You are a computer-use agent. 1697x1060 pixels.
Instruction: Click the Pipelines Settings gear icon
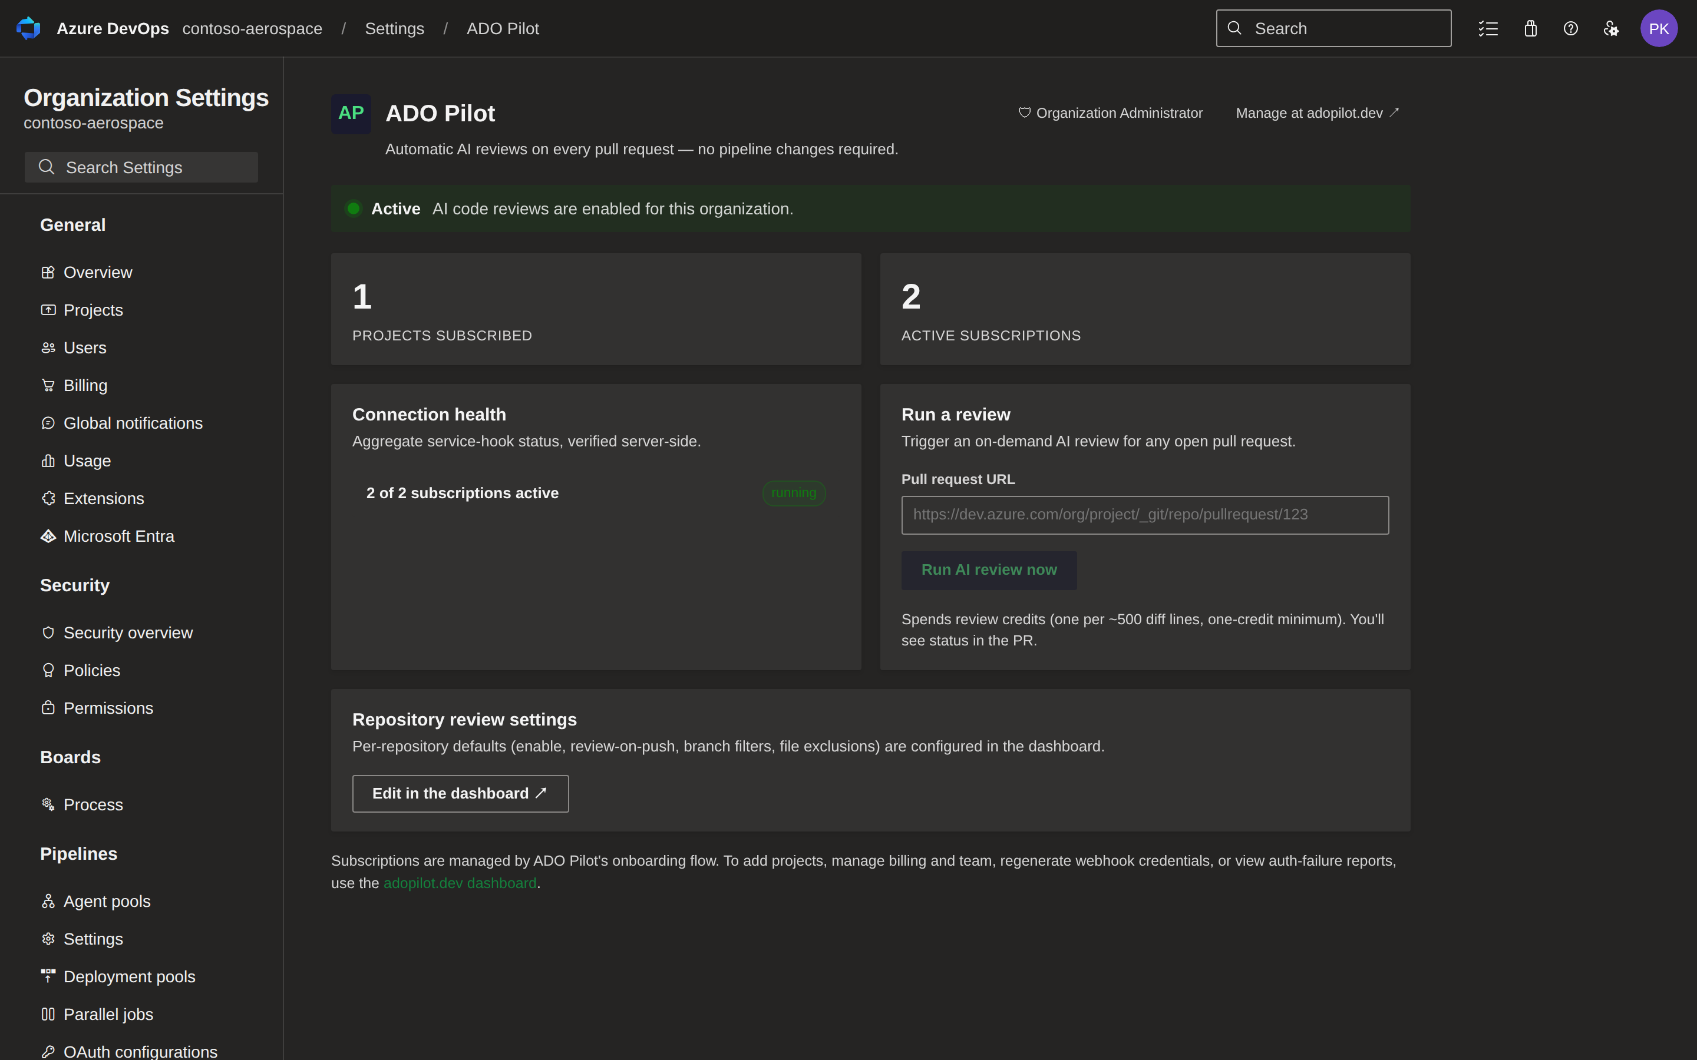click(48, 939)
